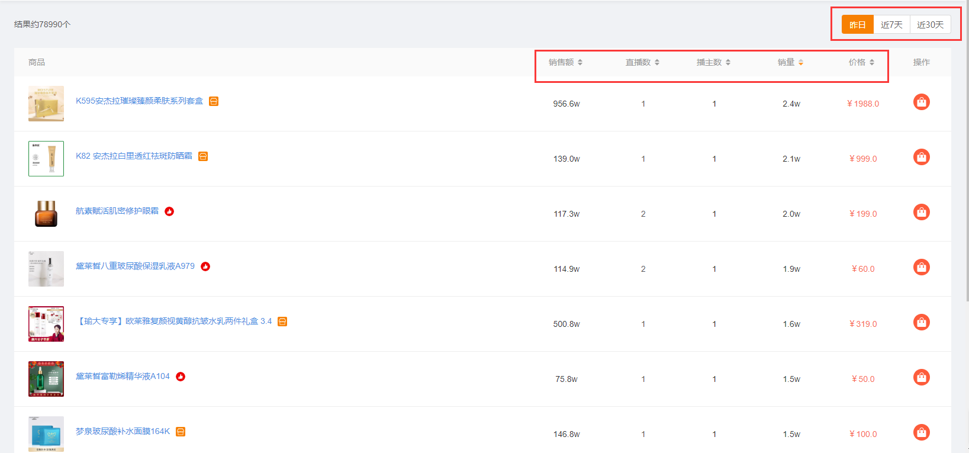Open 黛莱皙富勒烯精华液A104 product link
This screenshot has height=453, width=969.
coord(123,377)
